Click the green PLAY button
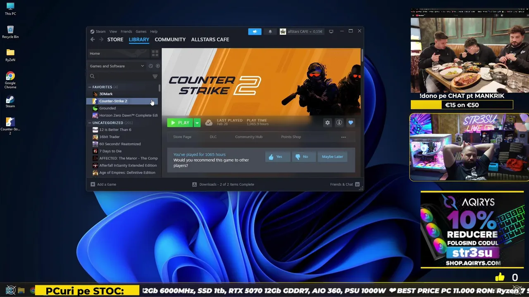The height and width of the screenshot is (297, 529). point(180,123)
